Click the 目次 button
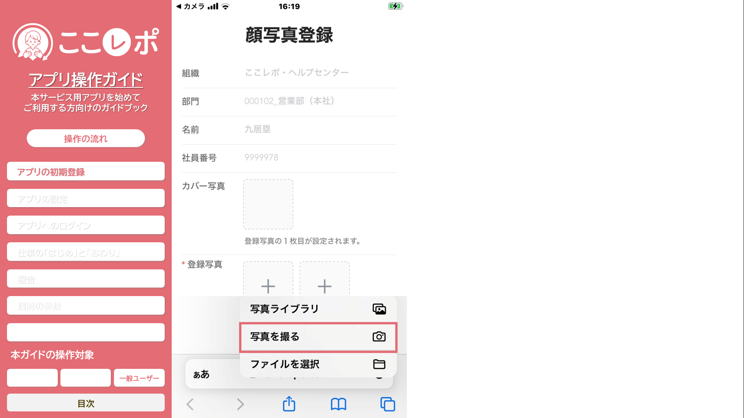744x418 pixels. pyautogui.click(x=86, y=403)
